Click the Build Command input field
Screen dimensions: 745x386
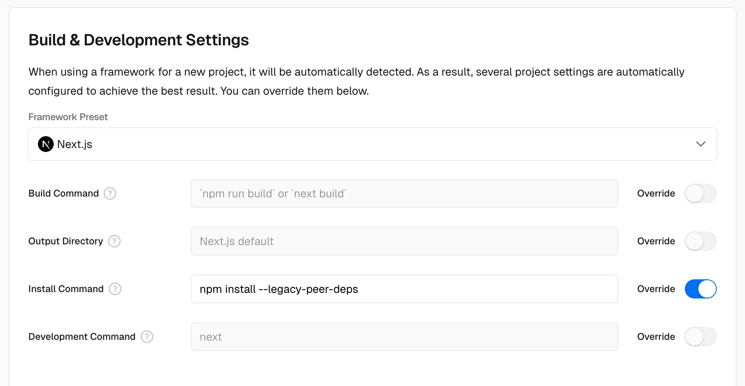tap(404, 193)
